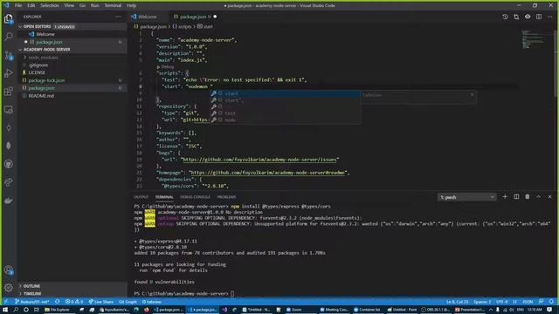Kill the terminal with the trash icon
The width and height of the screenshot is (559, 314).
pos(528,197)
